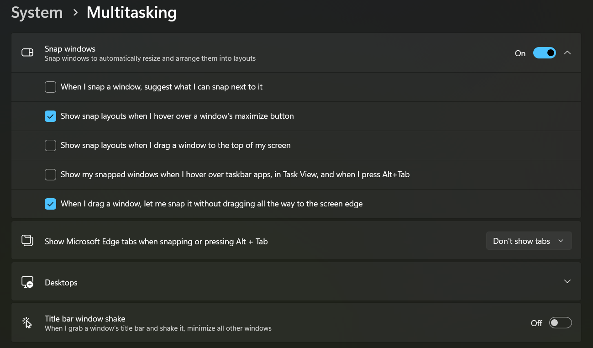Click the Multitasking page title
593x348 pixels.
[x=131, y=13]
